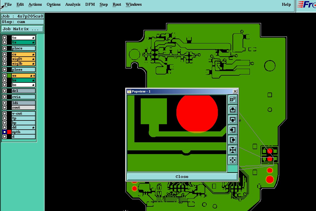Viewport: 316px width, 211px height.
Task: Click the red color swatch of layer 'npth'
Action: [x=9, y=132]
